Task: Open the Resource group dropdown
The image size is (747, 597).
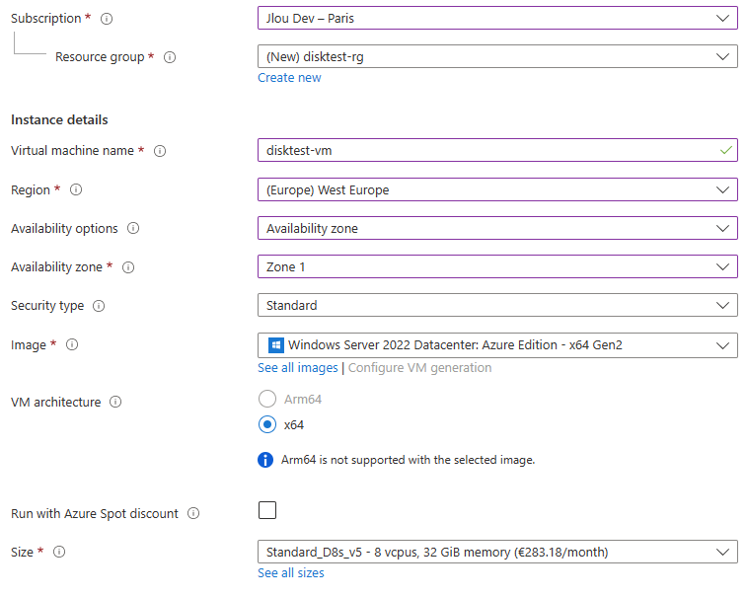Action: 497,56
